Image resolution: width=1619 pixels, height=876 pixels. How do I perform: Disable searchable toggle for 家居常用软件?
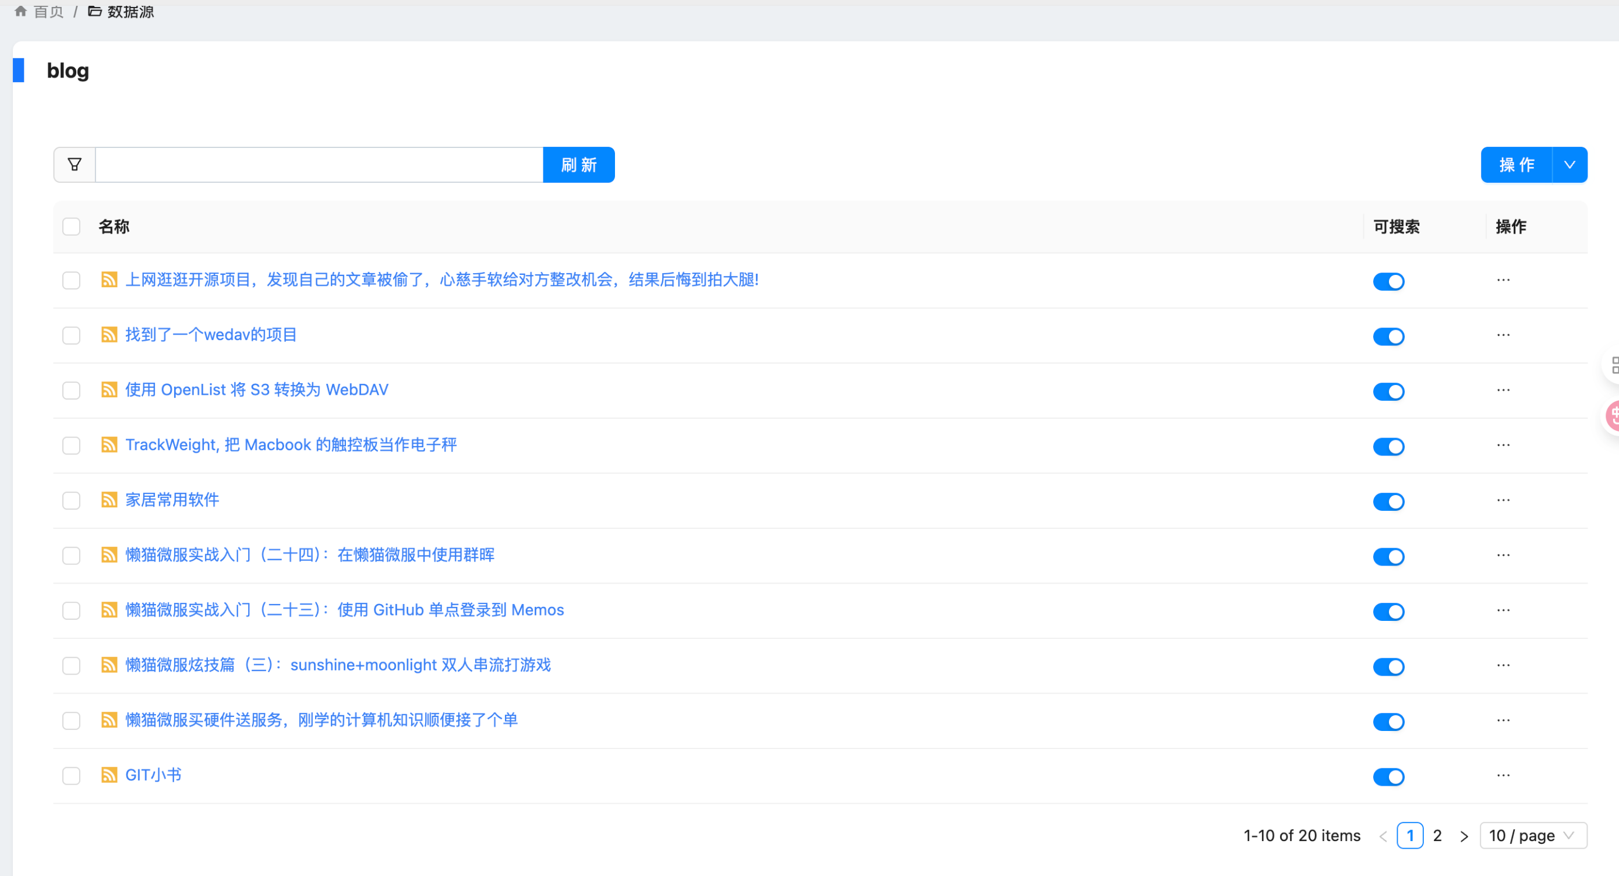[x=1388, y=501]
